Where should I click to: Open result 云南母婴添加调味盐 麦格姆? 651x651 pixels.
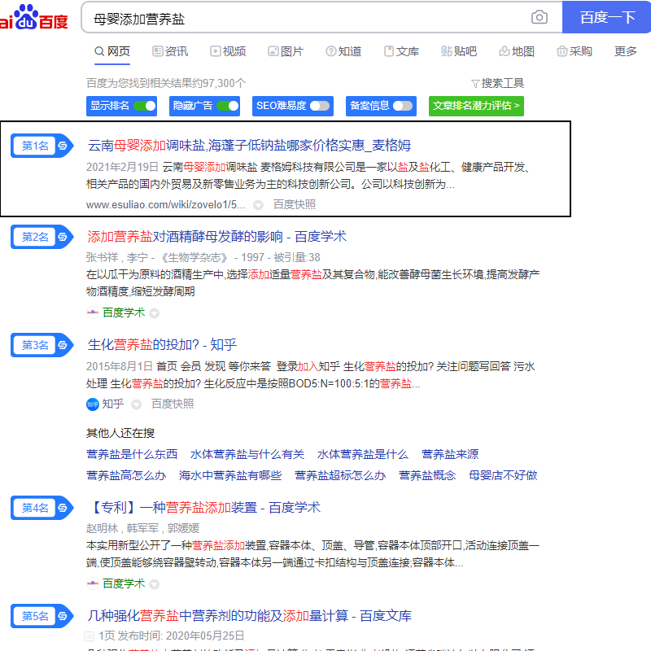click(x=249, y=146)
